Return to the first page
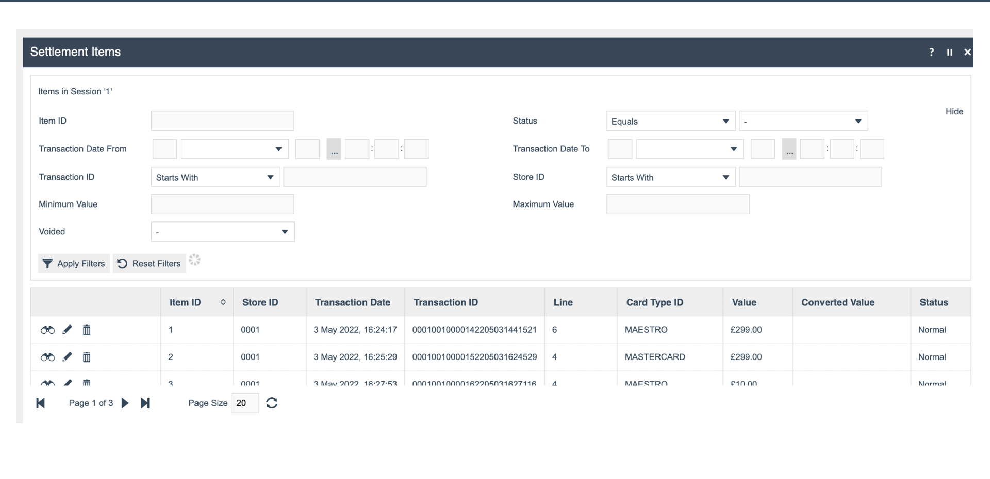This screenshot has height=479, width=990. coord(41,403)
